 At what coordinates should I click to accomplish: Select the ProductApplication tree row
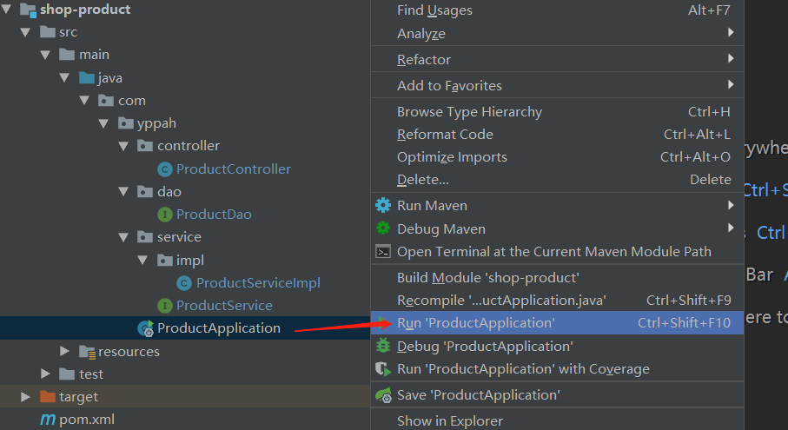coord(185,328)
